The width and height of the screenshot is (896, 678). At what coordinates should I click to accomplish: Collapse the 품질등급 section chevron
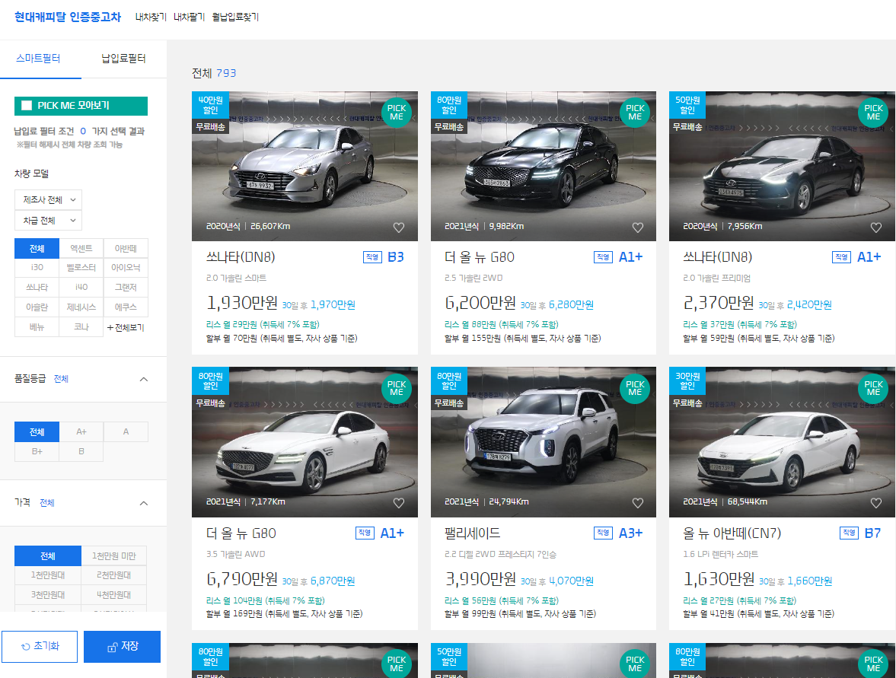(x=144, y=379)
